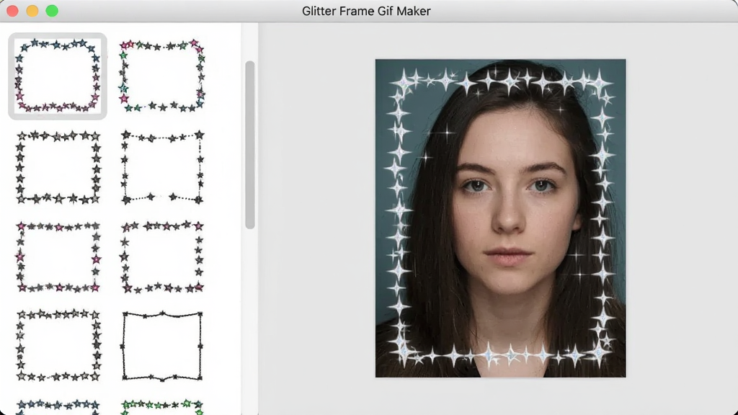Select the sparse dotted star frame thumbnail
Screen dimensions: 738x415
click(162, 167)
